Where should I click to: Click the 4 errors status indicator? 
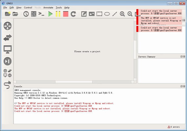click(x=174, y=127)
